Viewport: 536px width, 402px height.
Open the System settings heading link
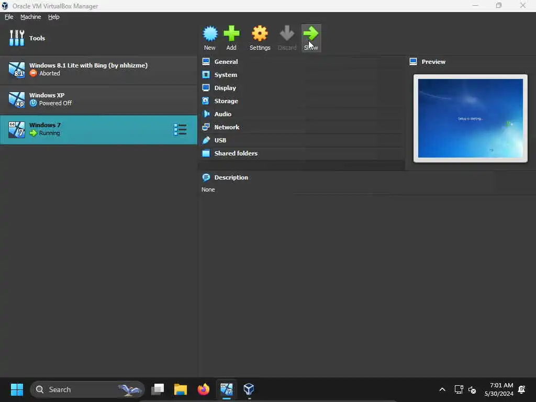226,74
